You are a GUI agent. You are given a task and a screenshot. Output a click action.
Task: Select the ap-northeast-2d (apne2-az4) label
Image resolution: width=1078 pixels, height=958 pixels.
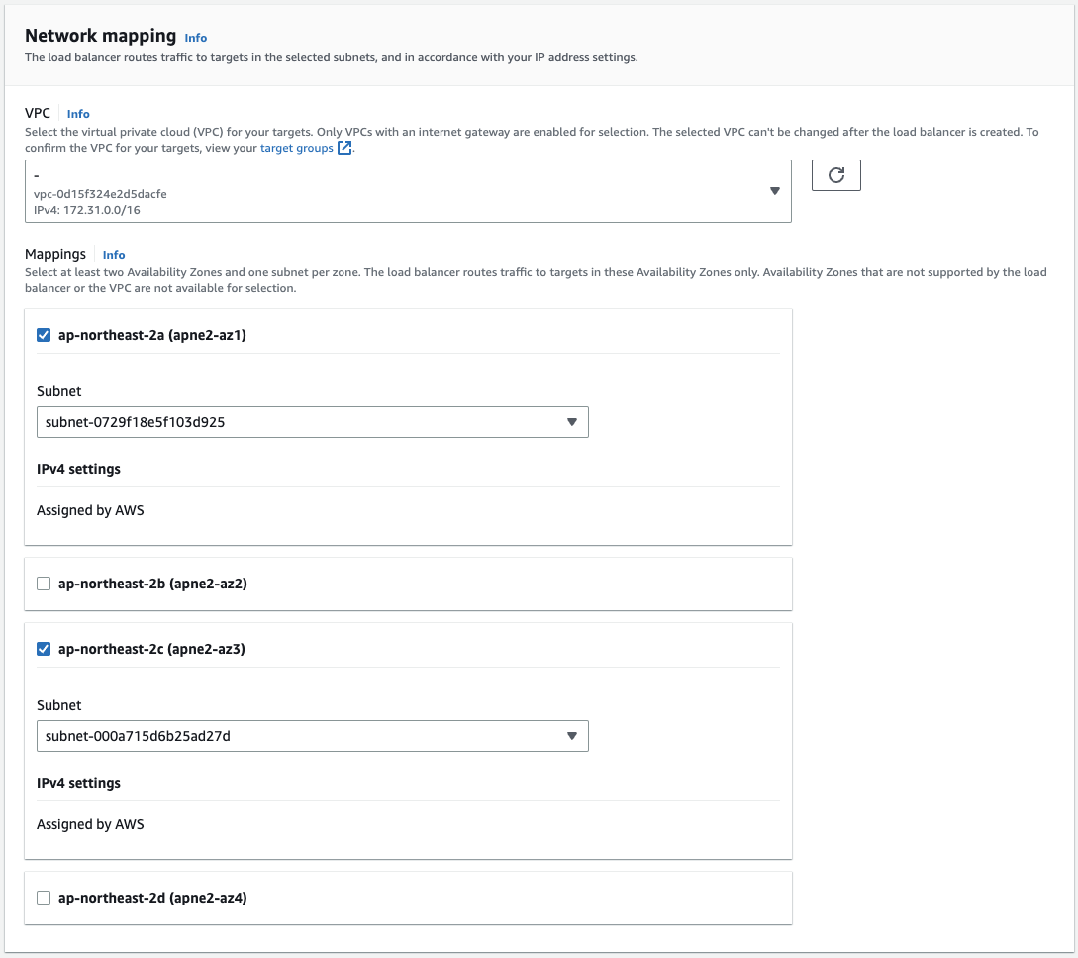tap(152, 898)
